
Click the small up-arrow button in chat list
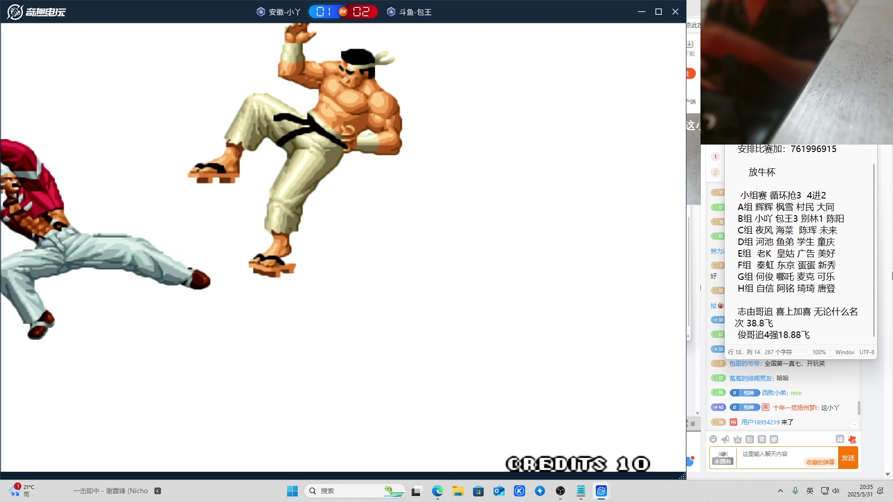(854, 425)
